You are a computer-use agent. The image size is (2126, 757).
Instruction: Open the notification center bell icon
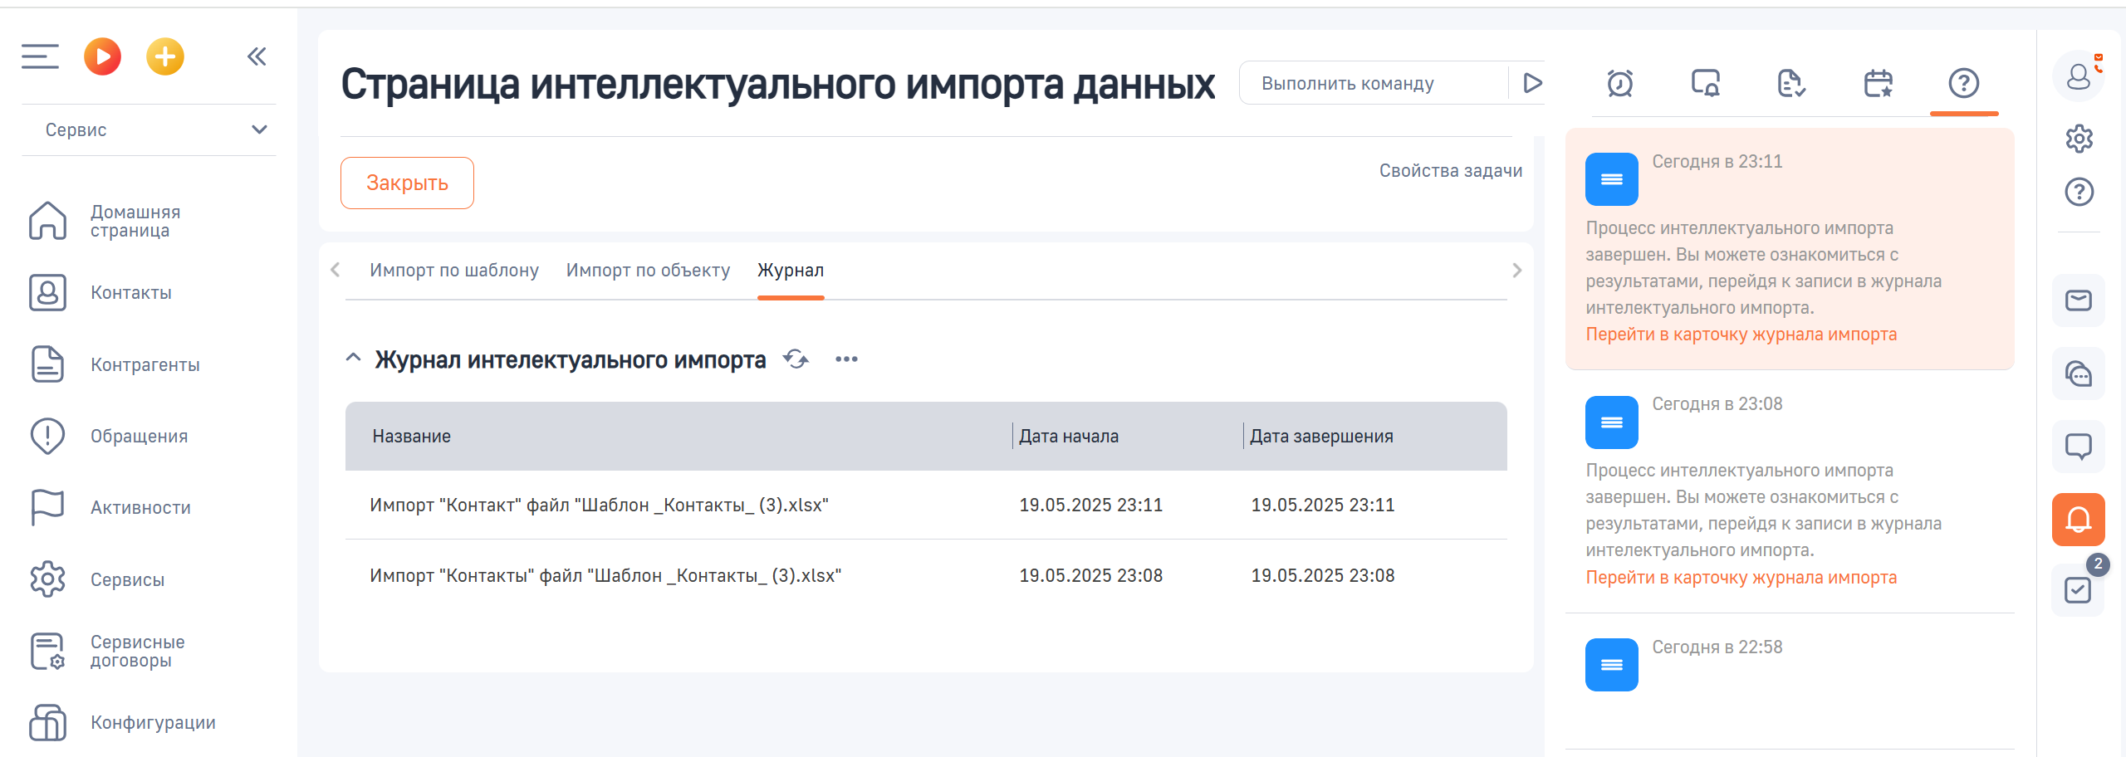[x=2079, y=519]
